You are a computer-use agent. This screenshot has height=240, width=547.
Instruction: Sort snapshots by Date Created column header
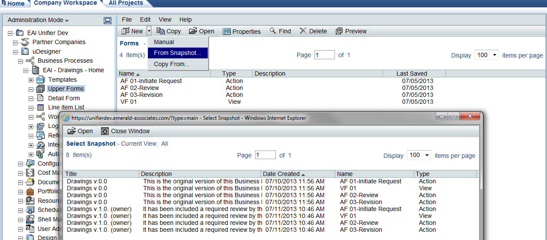click(281, 174)
